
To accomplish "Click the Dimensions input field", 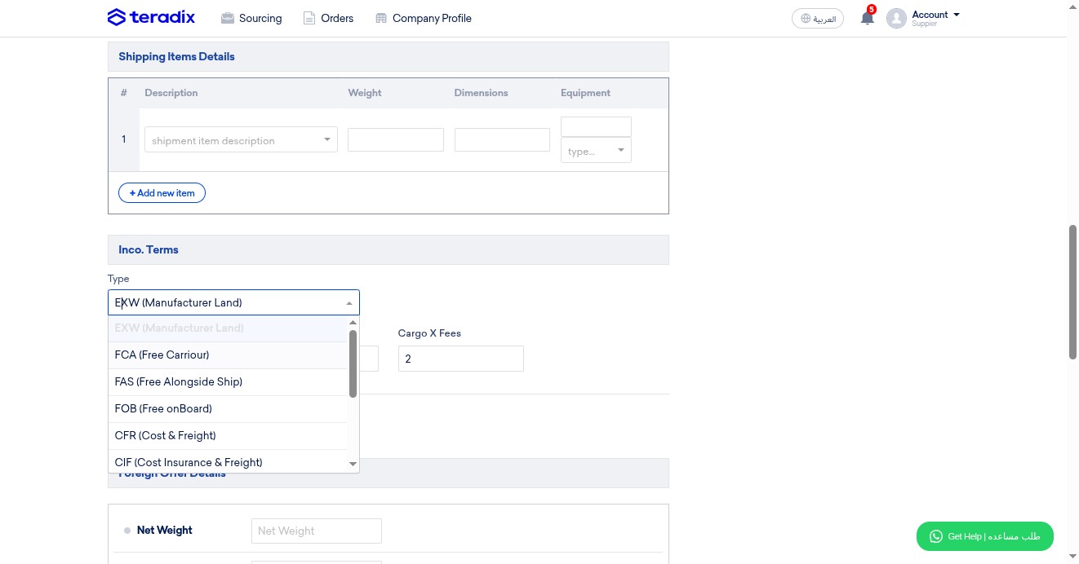I will [502, 139].
